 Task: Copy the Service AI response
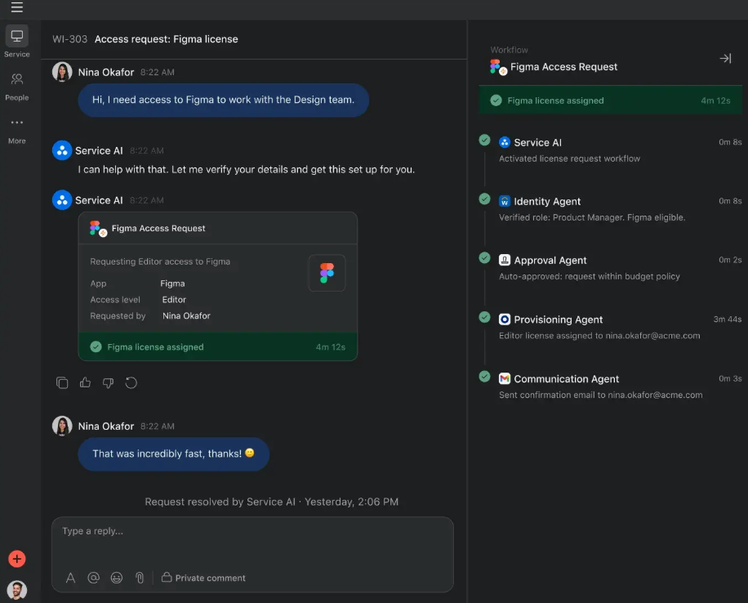[62, 382]
